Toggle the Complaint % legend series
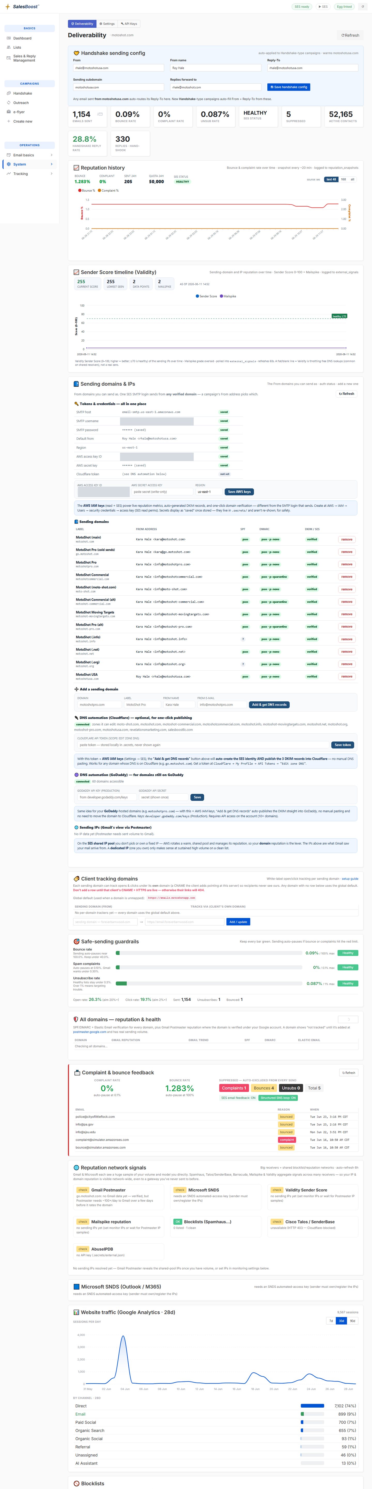This screenshot has height=1489, width=372. (x=108, y=190)
